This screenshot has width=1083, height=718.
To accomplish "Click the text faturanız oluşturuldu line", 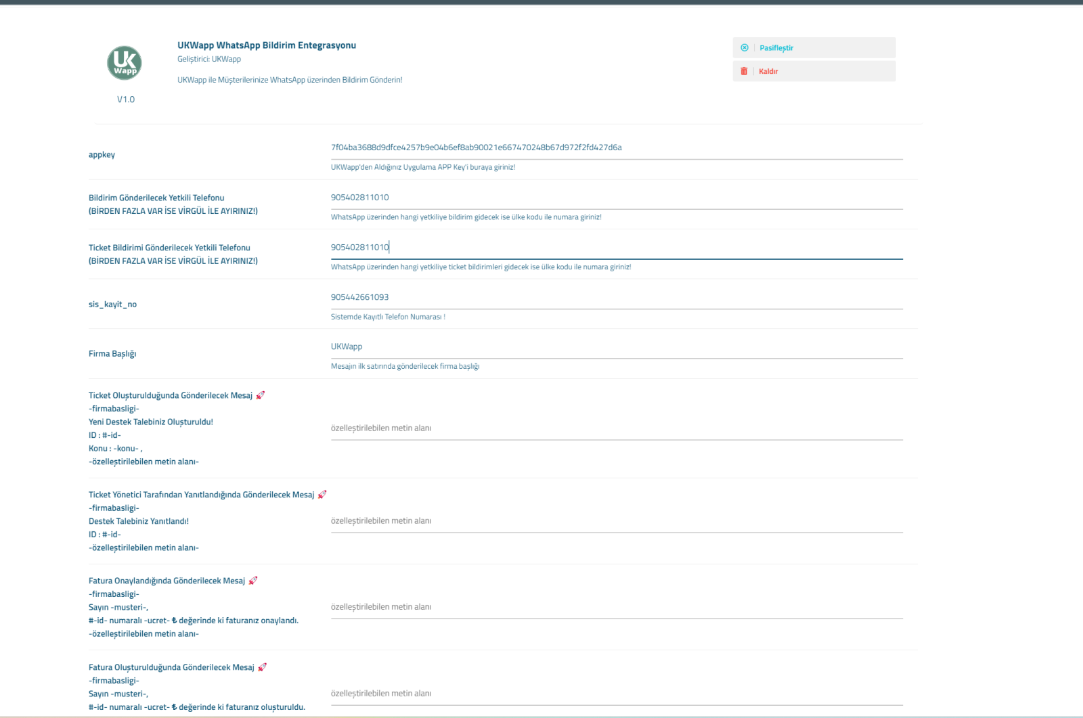I will click(x=197, y=707).
